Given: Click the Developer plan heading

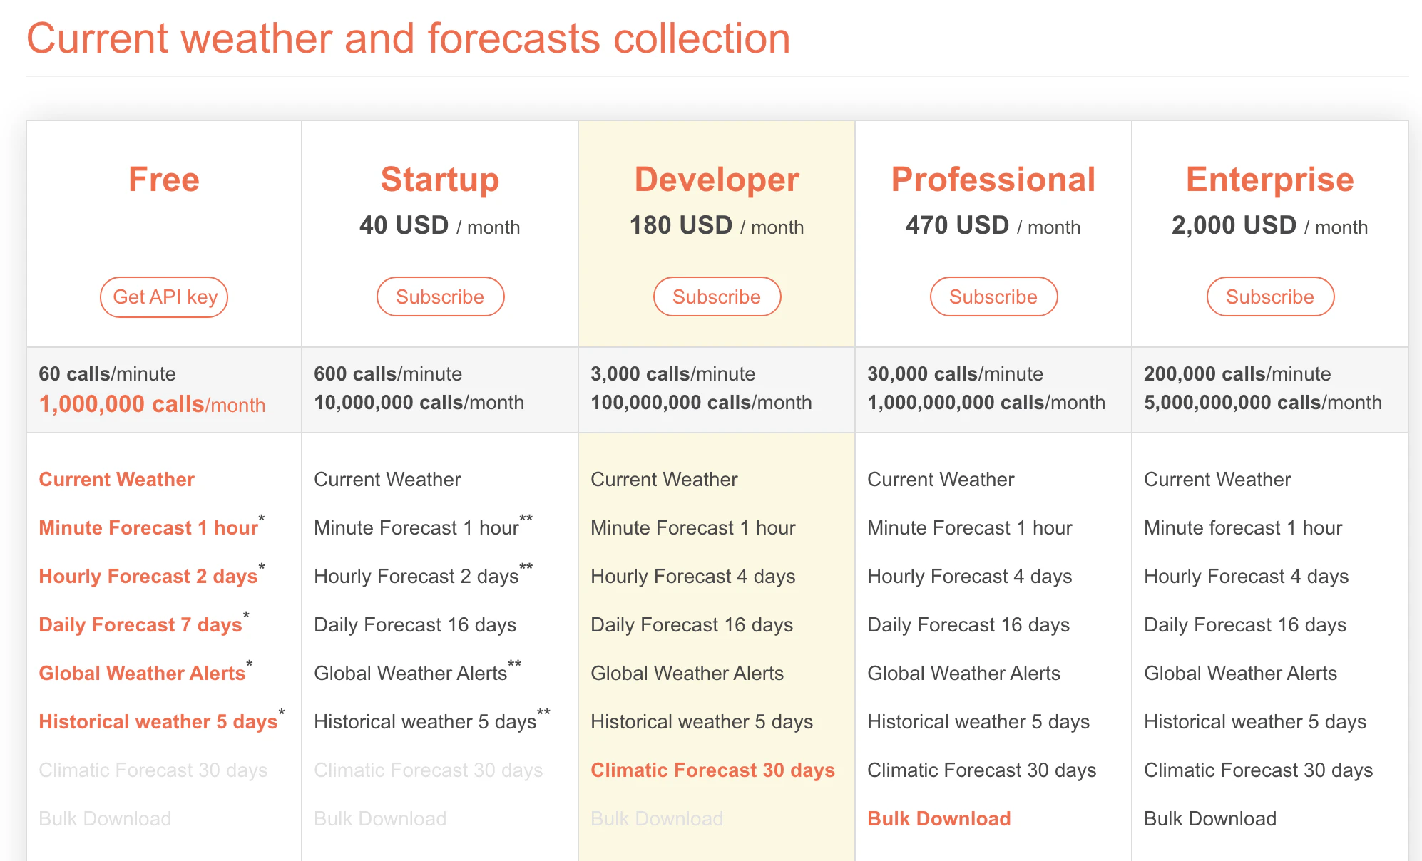Looking at the screenshot, I should coord(717,179).
